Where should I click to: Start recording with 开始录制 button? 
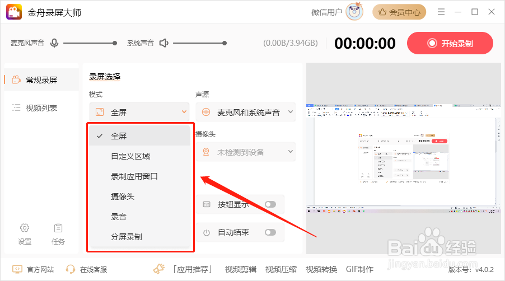[450, 43]
